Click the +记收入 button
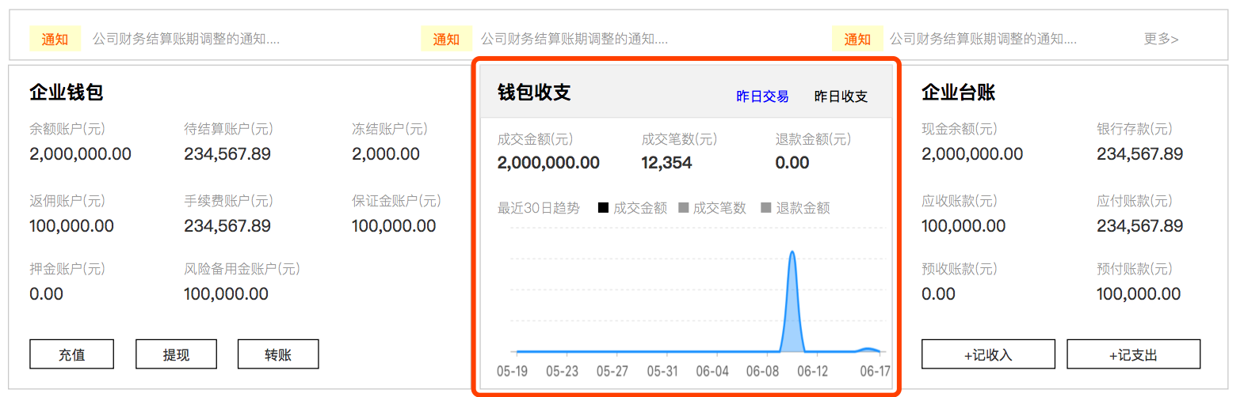 click(x=988, y=354)
